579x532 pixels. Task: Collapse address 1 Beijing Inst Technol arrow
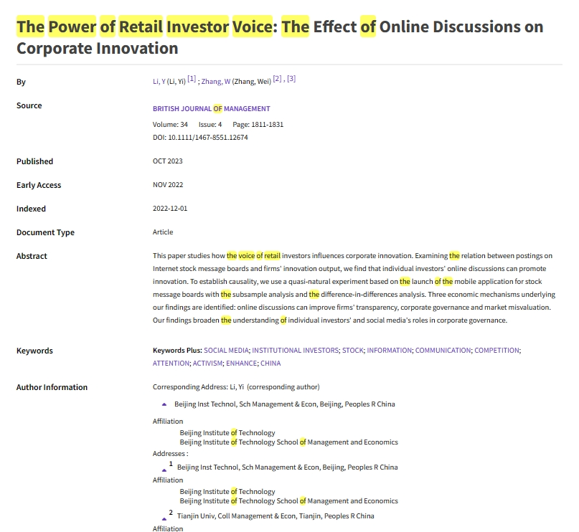click(x=164, y=469)
